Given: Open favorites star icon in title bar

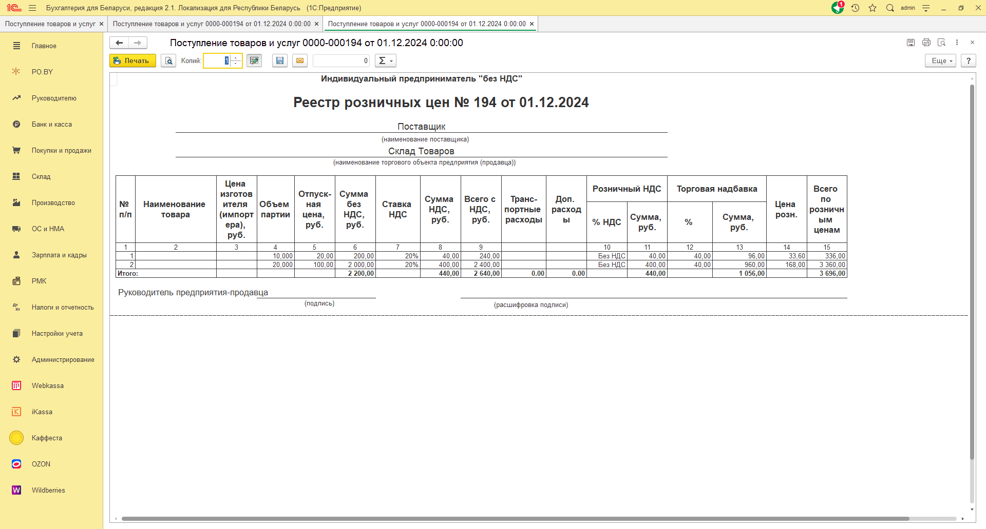Looking at the screenshot, I should click(x=873, y=8).
